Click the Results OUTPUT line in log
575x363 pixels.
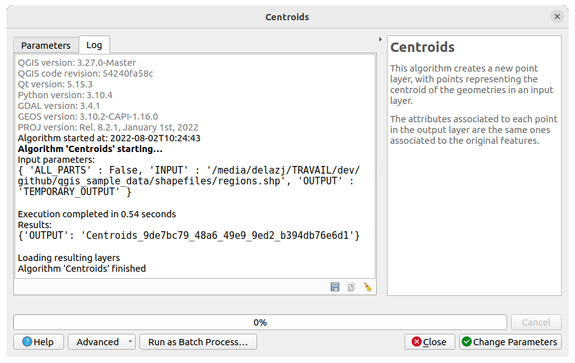point(189,236)
